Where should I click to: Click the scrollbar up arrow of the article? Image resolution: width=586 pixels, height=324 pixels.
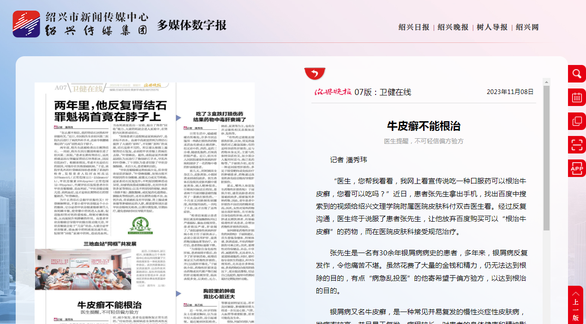pyautogui.click(x=547, y=82)
